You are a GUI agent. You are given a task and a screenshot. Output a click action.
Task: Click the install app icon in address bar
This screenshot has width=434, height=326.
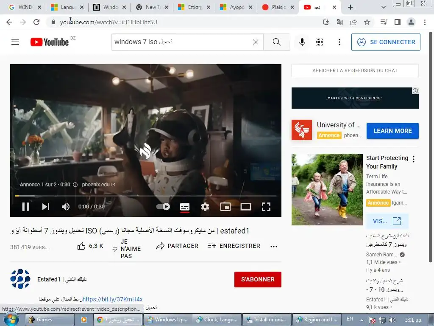[326, 22]
